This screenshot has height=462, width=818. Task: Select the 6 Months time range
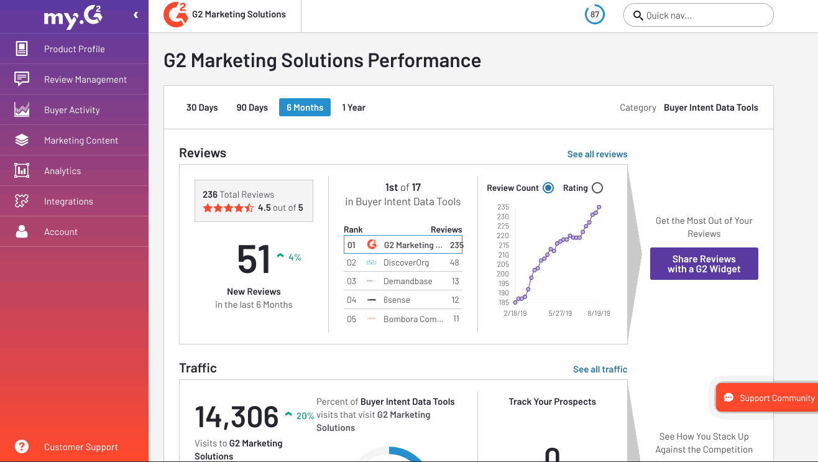click(x=305, y=108)
